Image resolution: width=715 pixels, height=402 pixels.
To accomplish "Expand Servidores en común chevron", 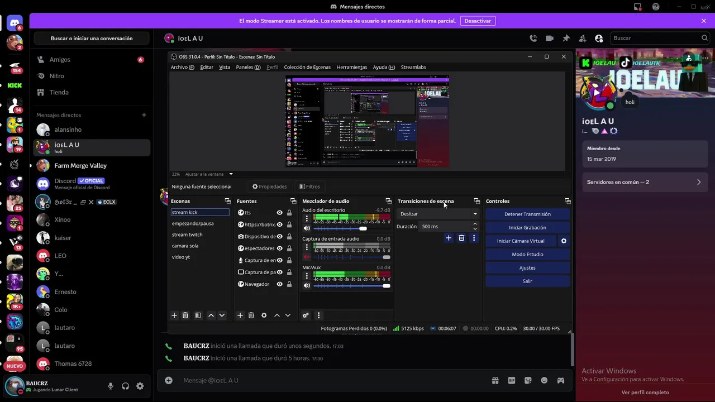I will [699, 182].
